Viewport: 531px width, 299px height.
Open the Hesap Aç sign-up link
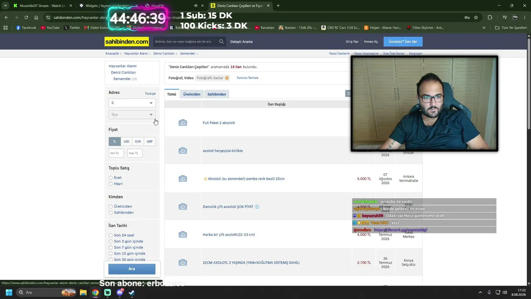tap(371, 42)
